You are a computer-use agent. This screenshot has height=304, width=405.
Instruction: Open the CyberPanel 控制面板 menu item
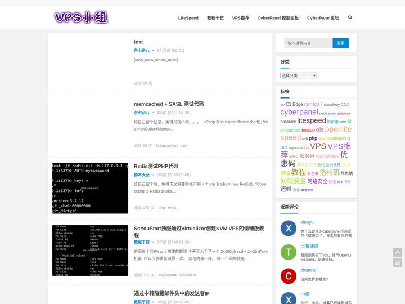[278, 18]
